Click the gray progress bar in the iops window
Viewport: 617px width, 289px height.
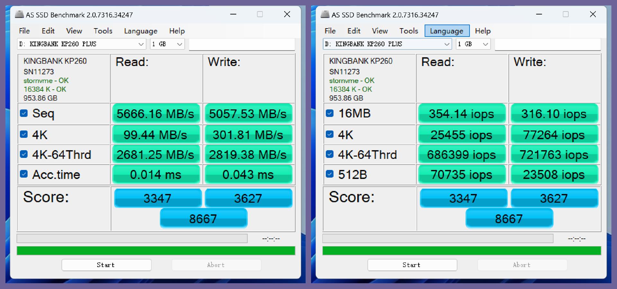[x=438, y=238]
